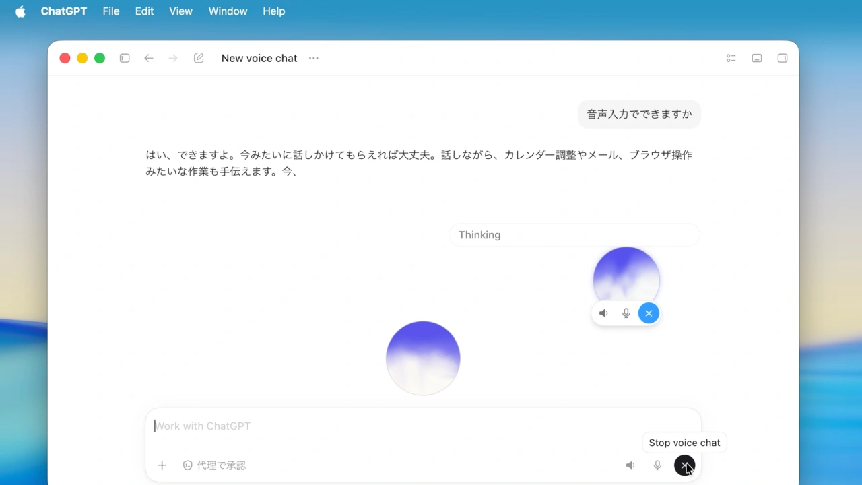Toggle the microphone icon in composer
Viewport: 862px width, 485px height.
click(657, 465)
